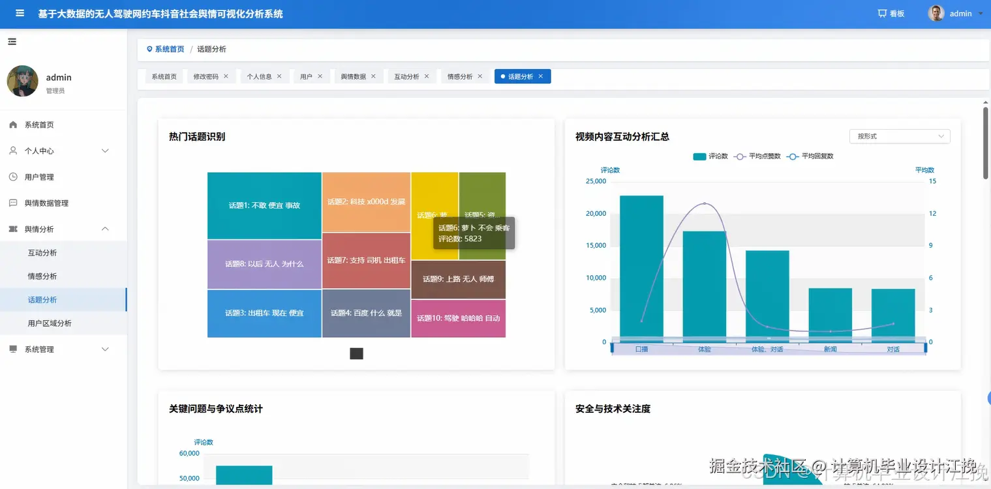Click the left data zoom slider handle
This screenshot has width=991, height=489.
click(613, 348)
